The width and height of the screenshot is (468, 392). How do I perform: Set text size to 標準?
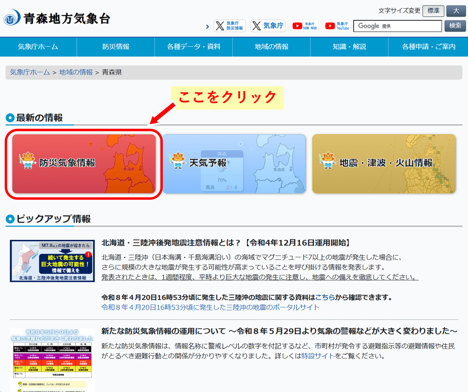pos(433,11)
